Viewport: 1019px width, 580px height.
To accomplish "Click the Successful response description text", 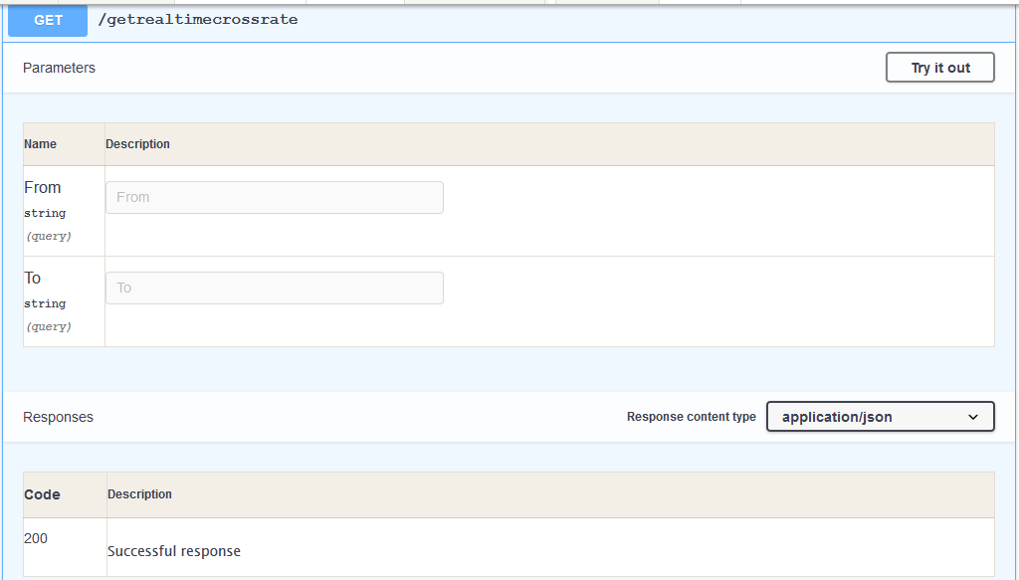I will (174, 551).
